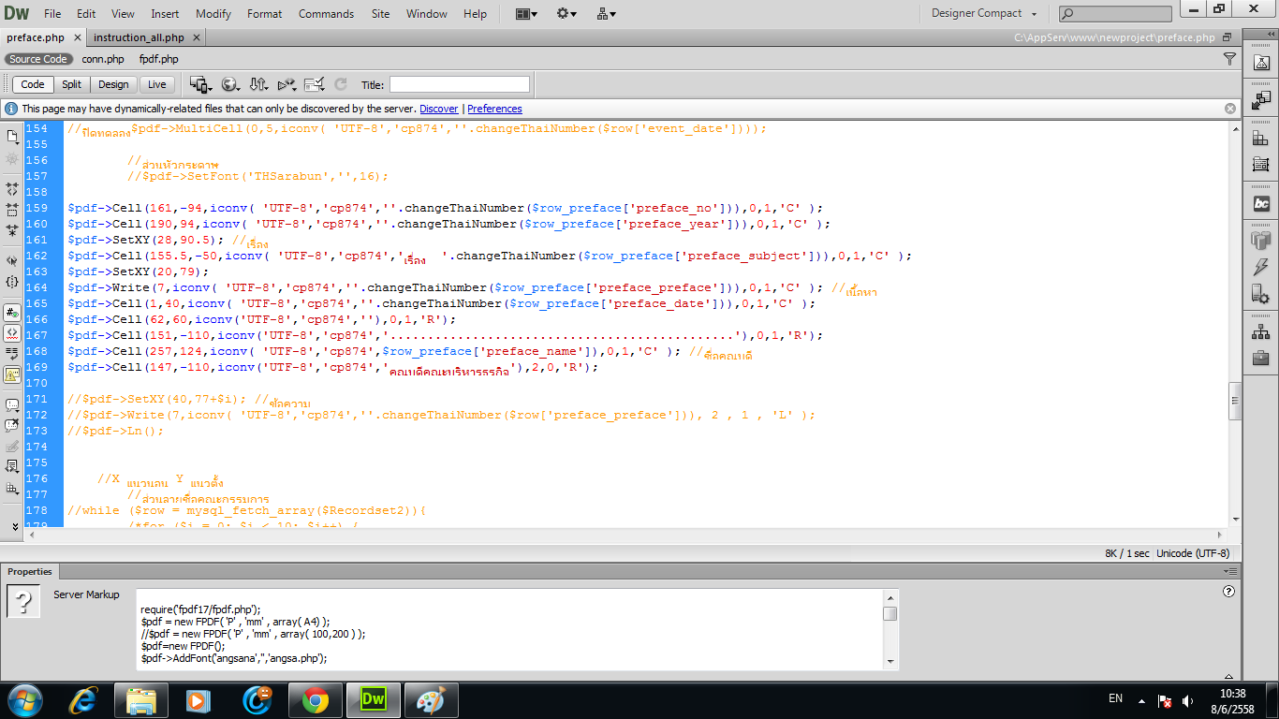Switch to Design view
The image size is (1279, 719).
[x=113, y=84]
